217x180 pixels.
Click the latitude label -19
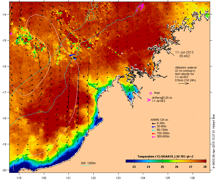tap(4, 144)
